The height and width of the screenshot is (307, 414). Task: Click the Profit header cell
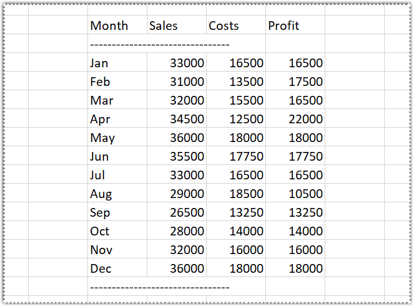[x=283, y=26]
